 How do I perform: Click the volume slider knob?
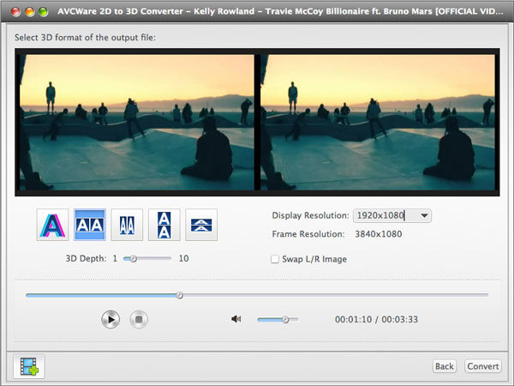(285, 319)
